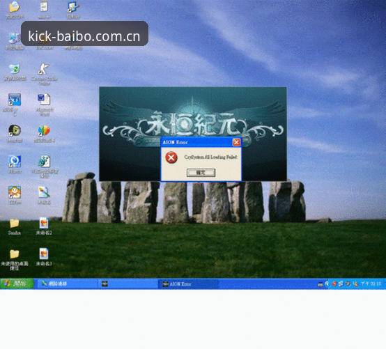Click the language bar keyboard icon in tray
The image size is (386, 349).
tap(321, 284)
